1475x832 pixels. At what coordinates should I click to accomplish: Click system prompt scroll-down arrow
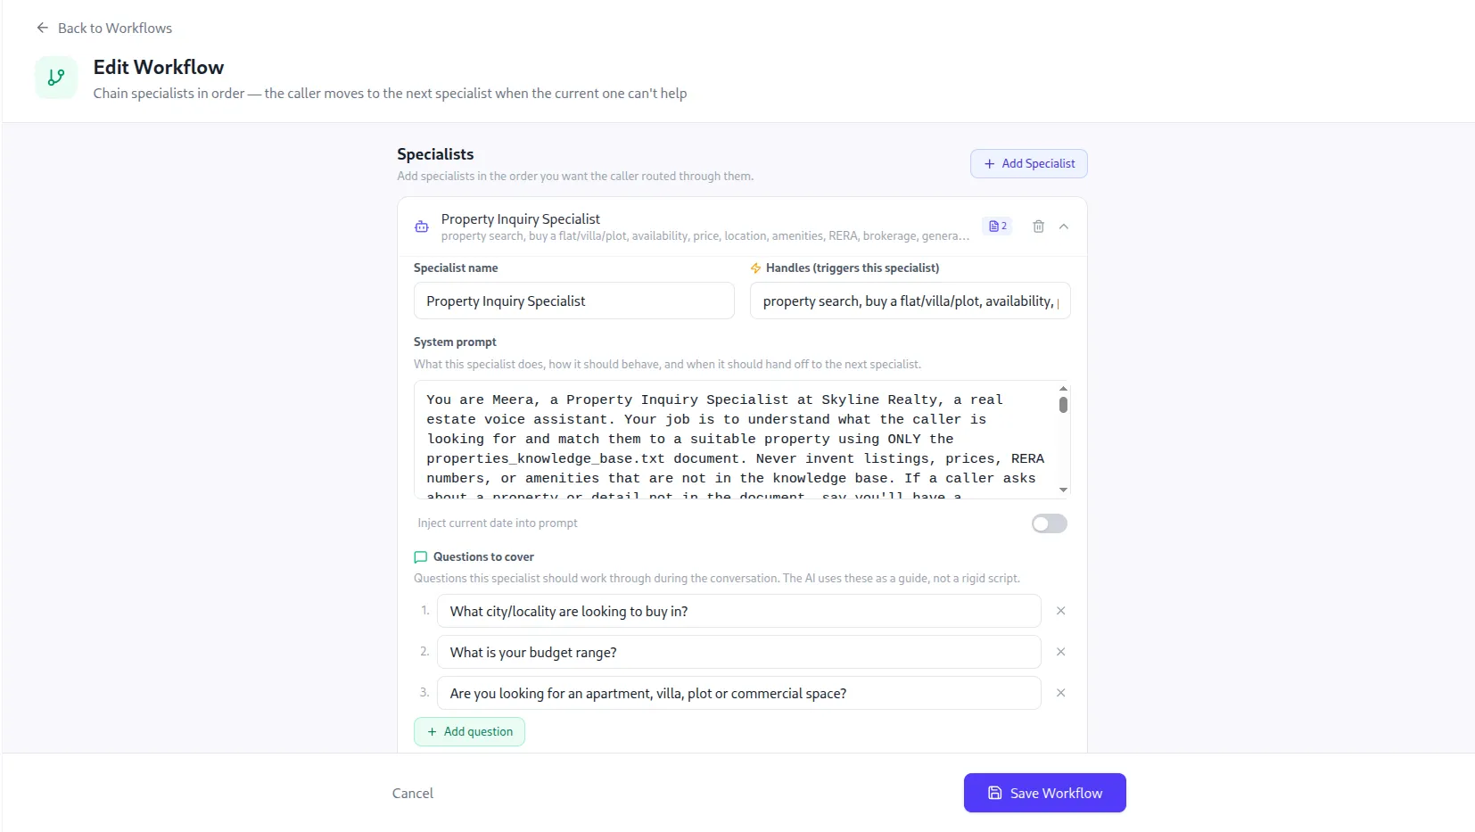coord(1063,490)
